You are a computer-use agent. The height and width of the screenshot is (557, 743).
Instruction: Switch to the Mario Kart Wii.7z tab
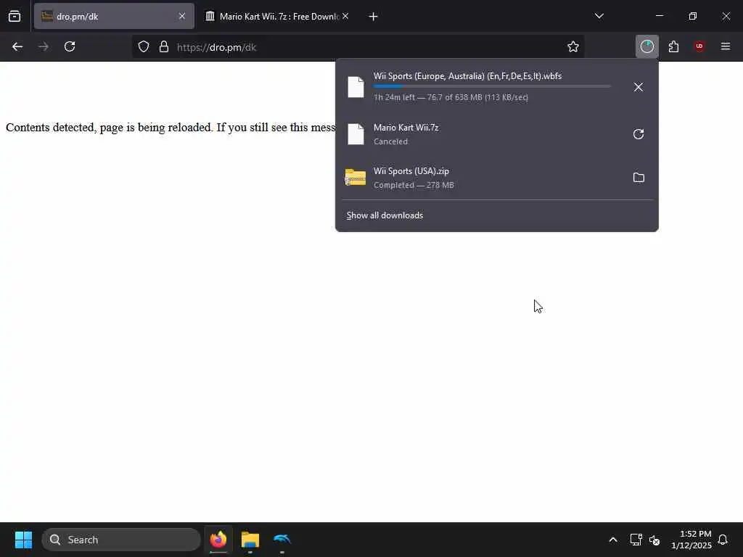pyautogui.click(x=277, y=16)
